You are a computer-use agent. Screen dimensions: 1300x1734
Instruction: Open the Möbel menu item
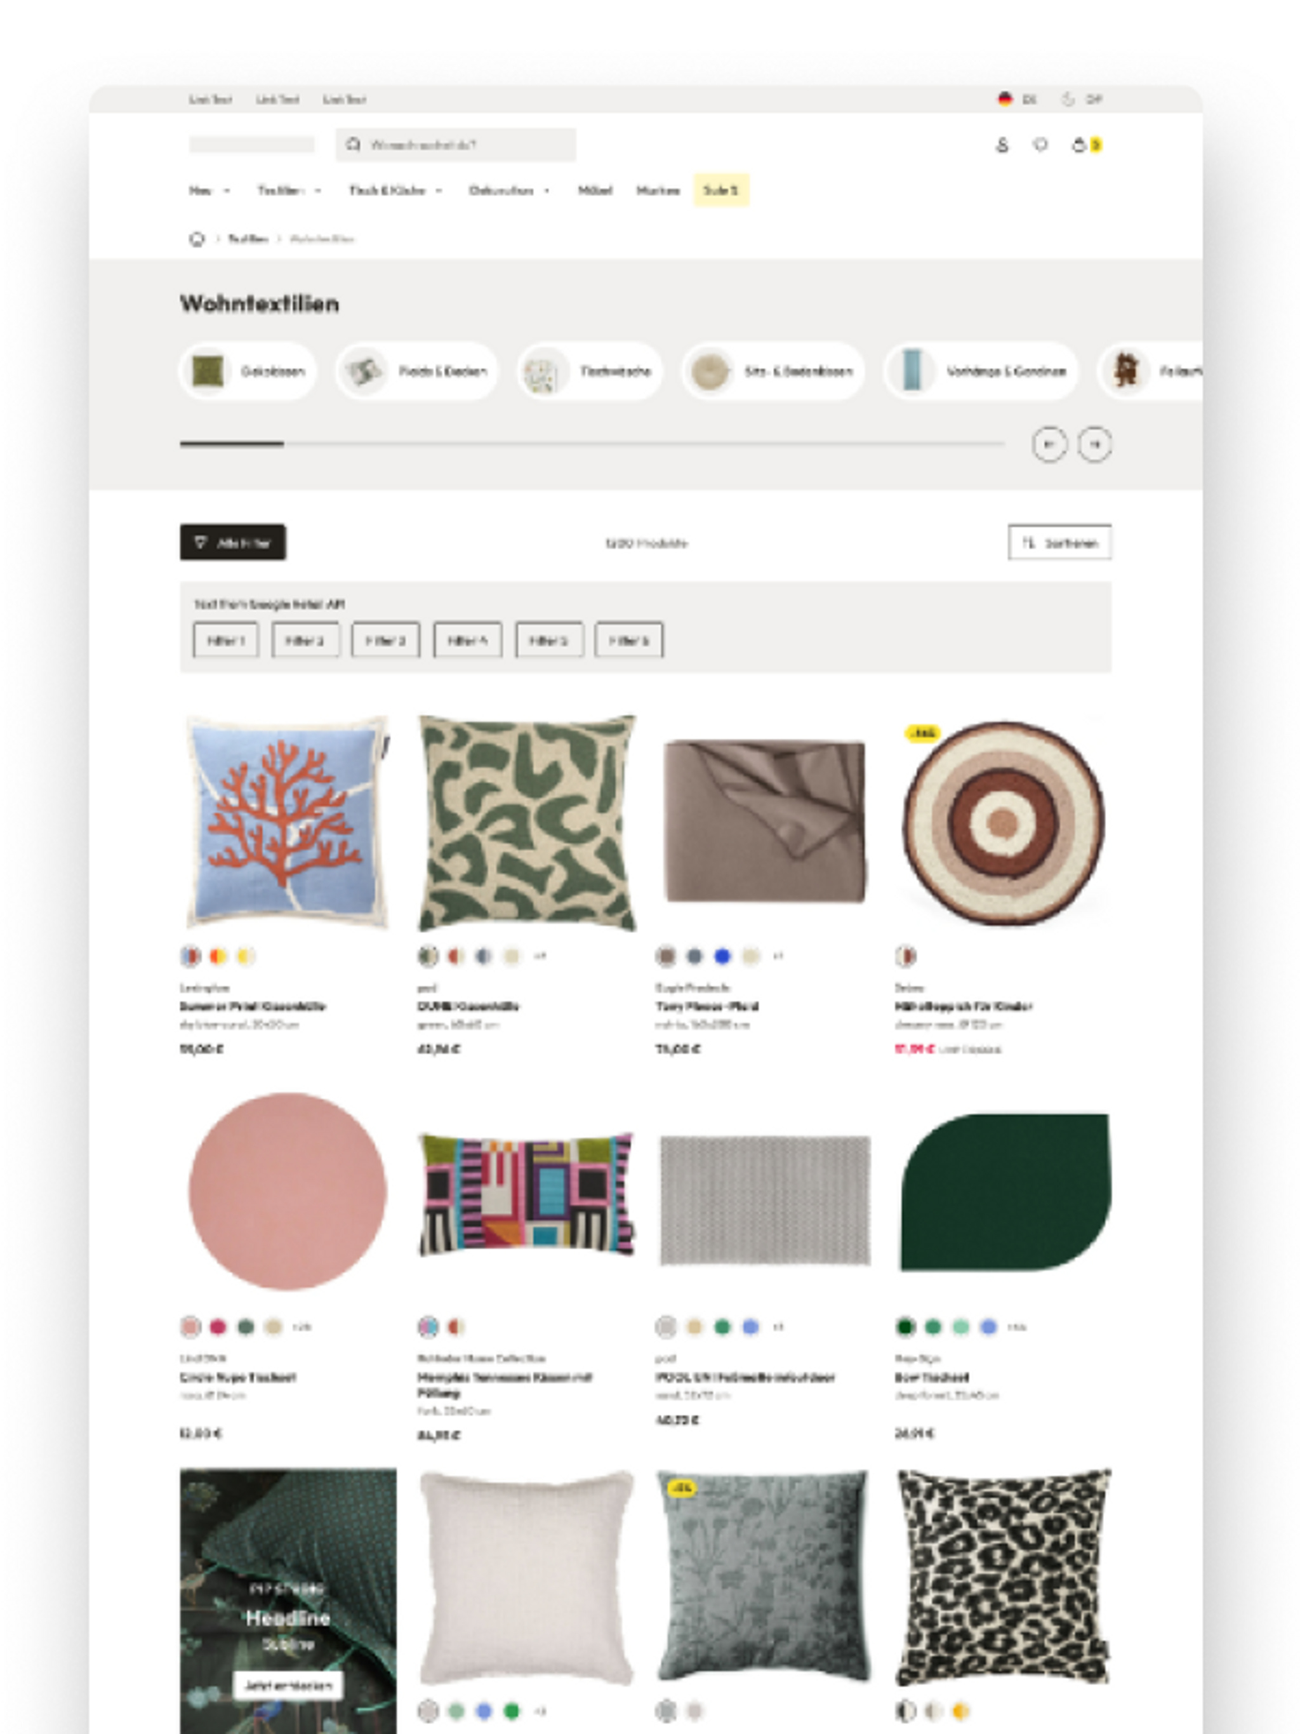[x=595, y=190]
